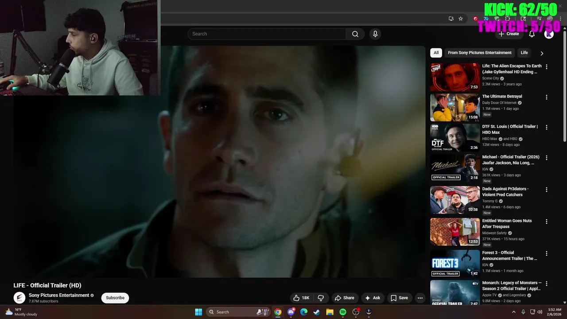
Task: Open options for Monarch: Legacy of Monsters video
Action: click(x=547, y=284)
